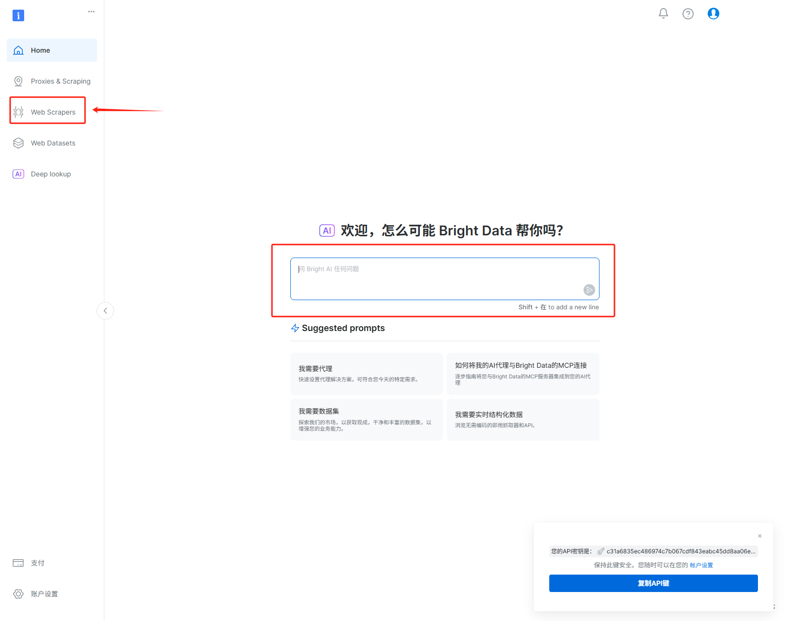Screen dimensions: 785x621
Task: Dismiss the API key popup with X
Action: click(759, 536)
